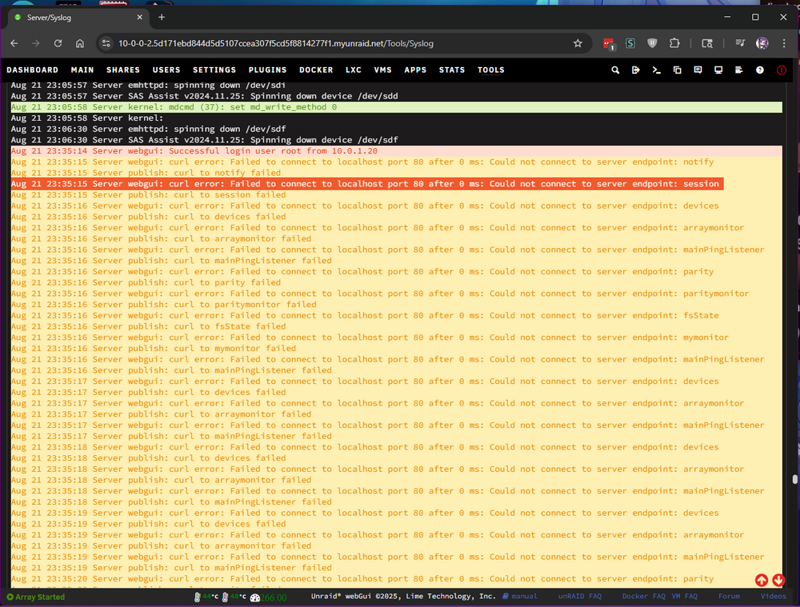The image size is (800, 607).
Task: Jump to bottom with red down arrow
Action: [x=778, y=580]
